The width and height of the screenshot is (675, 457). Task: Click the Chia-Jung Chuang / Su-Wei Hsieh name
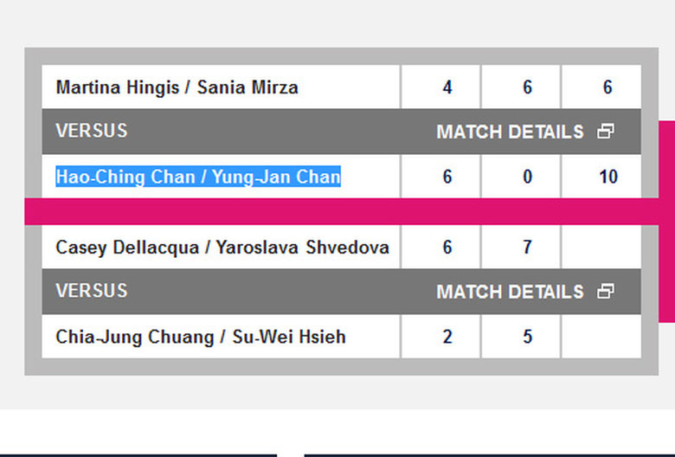[200, 337]
